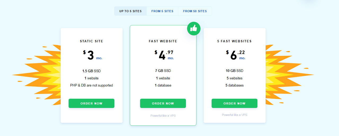This screenshot has width=339, height=136.
Task: Click the 7 GB SSD feature line
Action: (x=163, y=71)
